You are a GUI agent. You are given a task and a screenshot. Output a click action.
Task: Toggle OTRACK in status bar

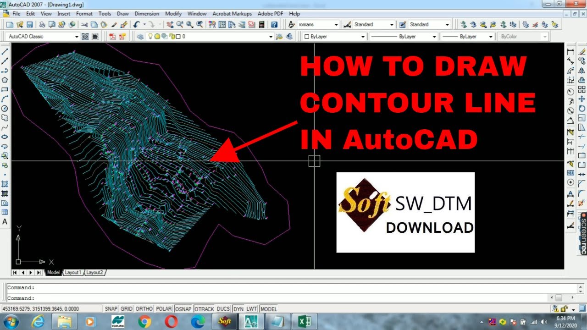coord(204,309)
